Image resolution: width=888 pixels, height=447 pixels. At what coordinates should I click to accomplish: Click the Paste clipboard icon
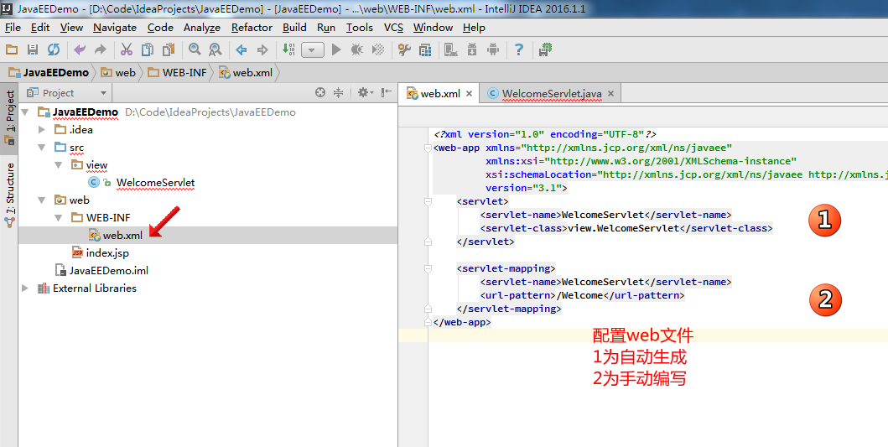[169, 49]
